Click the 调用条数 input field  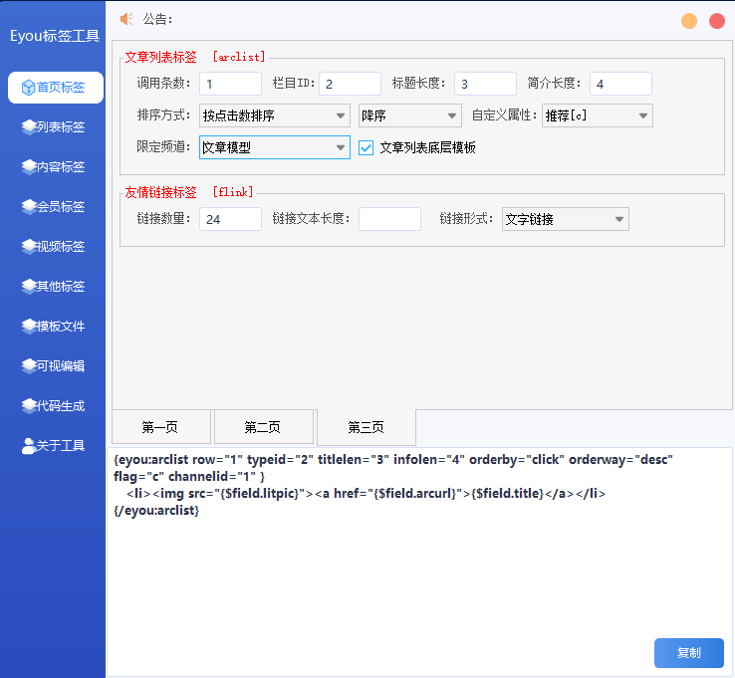point(230,84)
